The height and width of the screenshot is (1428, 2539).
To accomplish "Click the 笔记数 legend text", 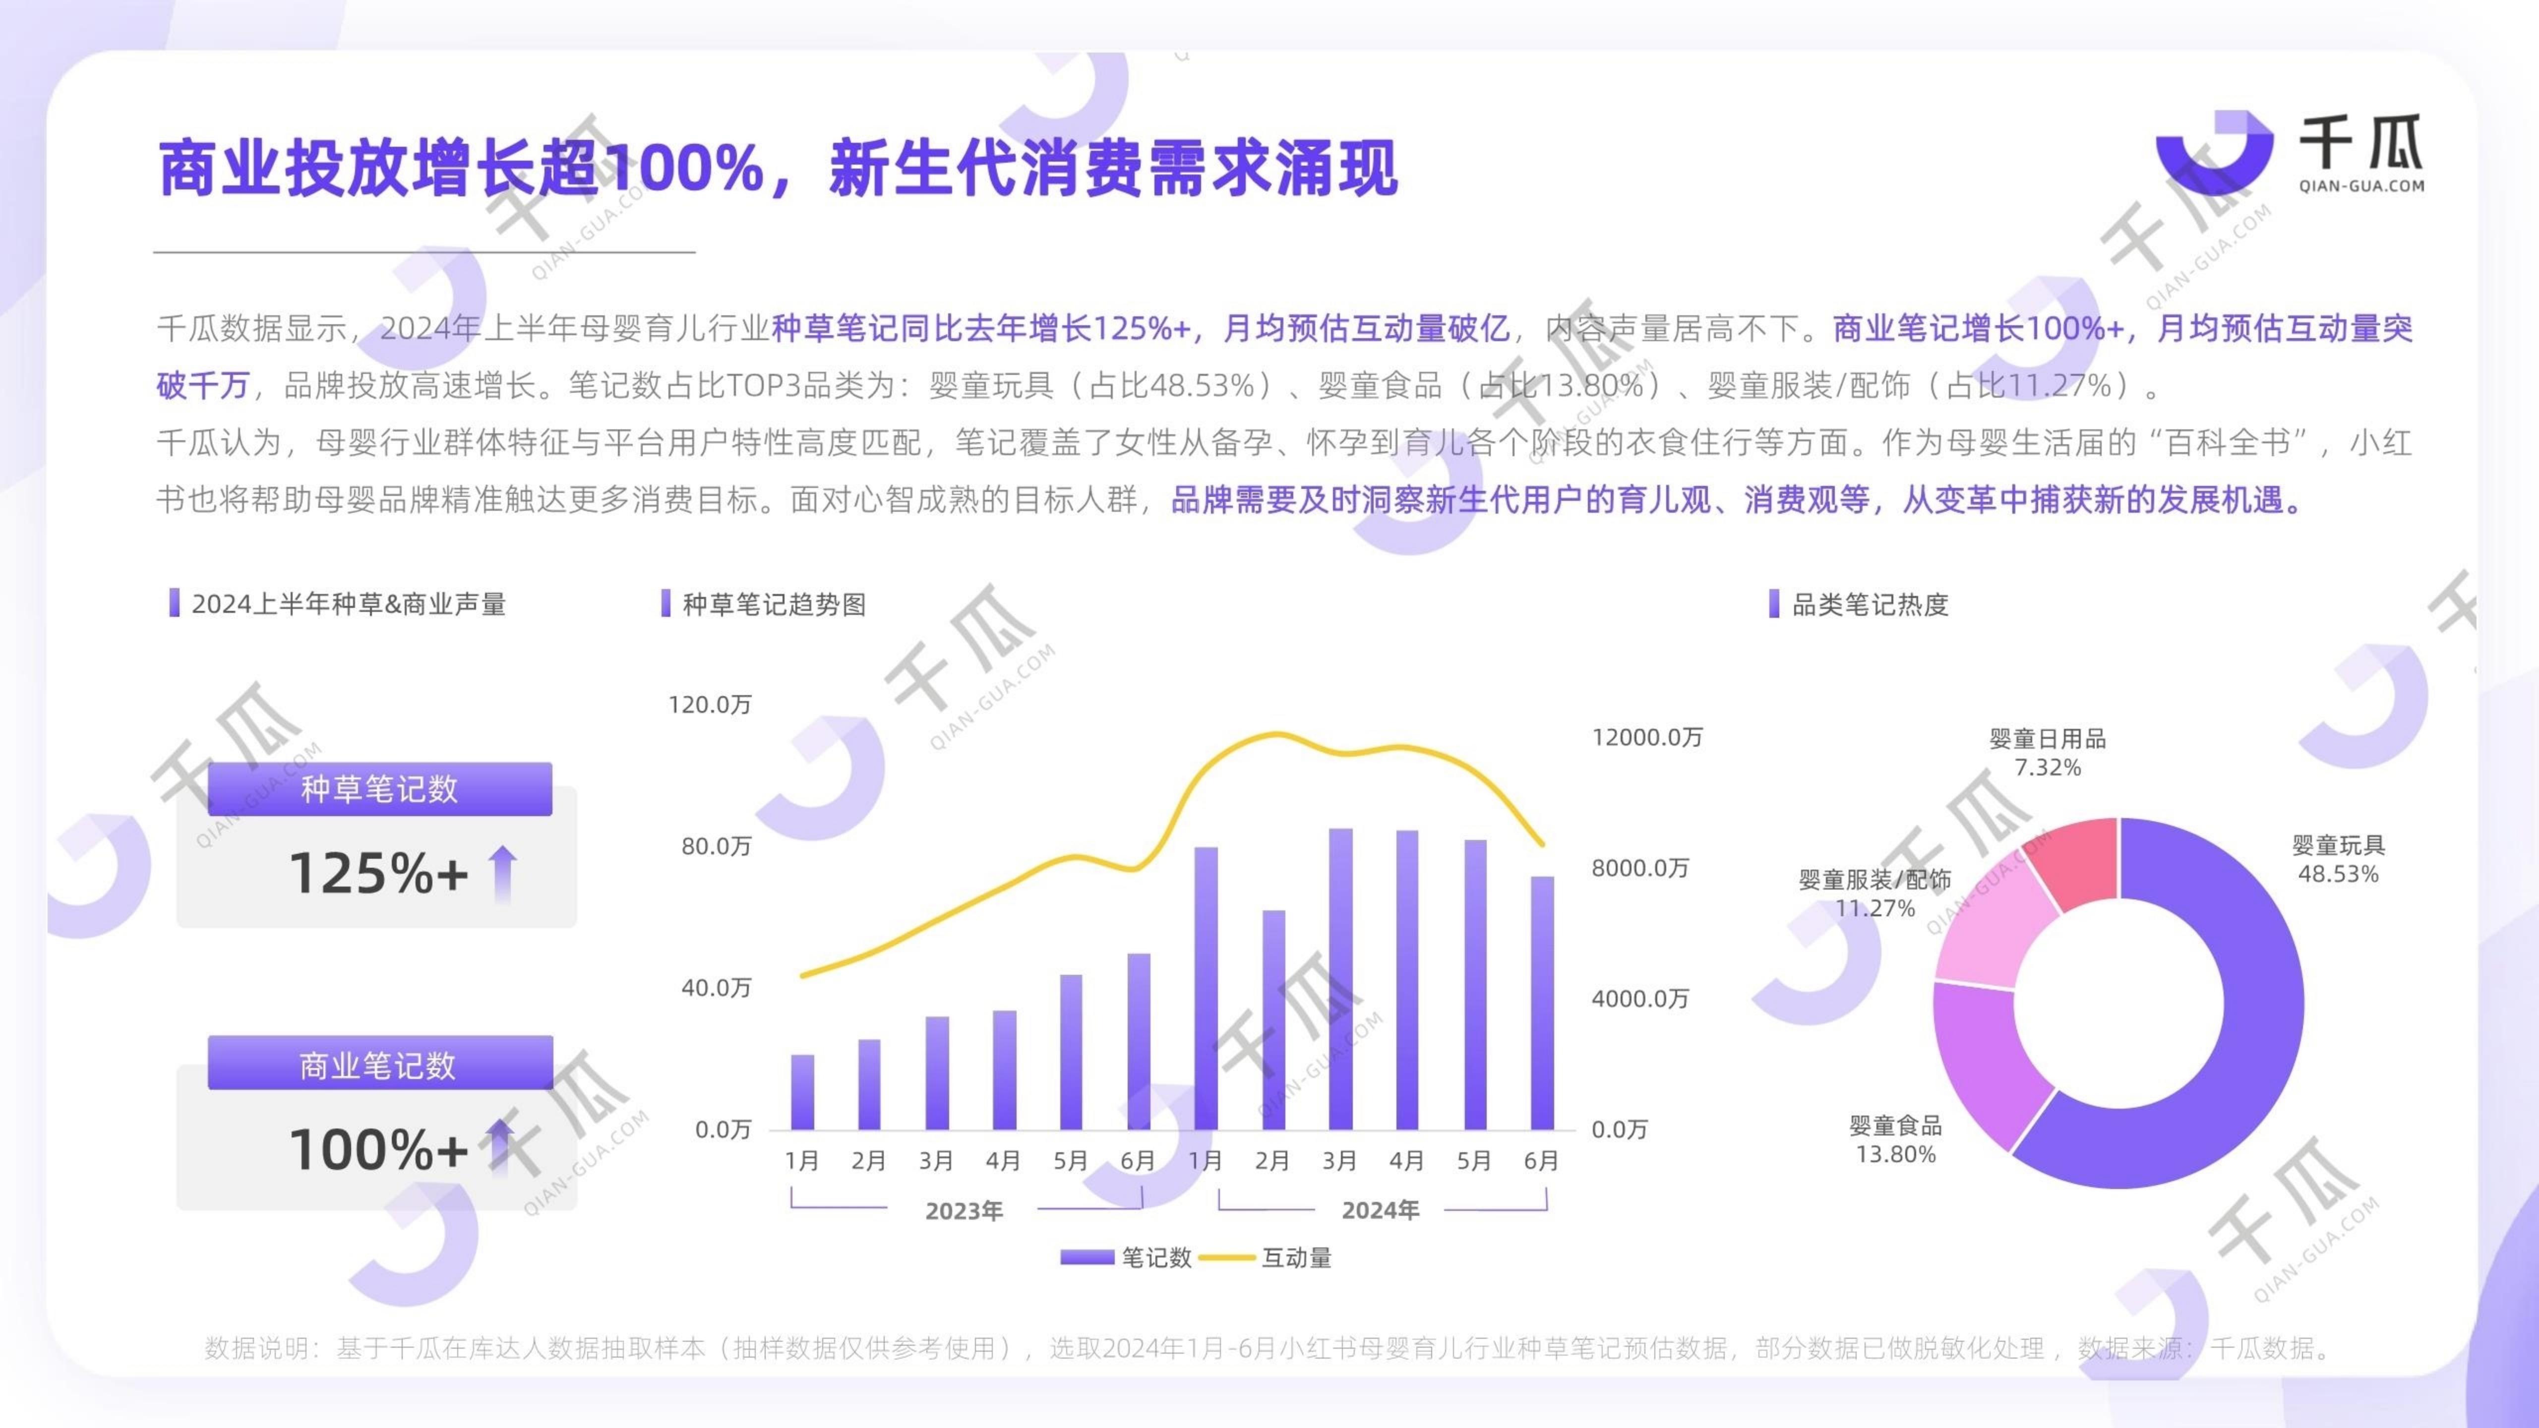I will point(1157,1257).
